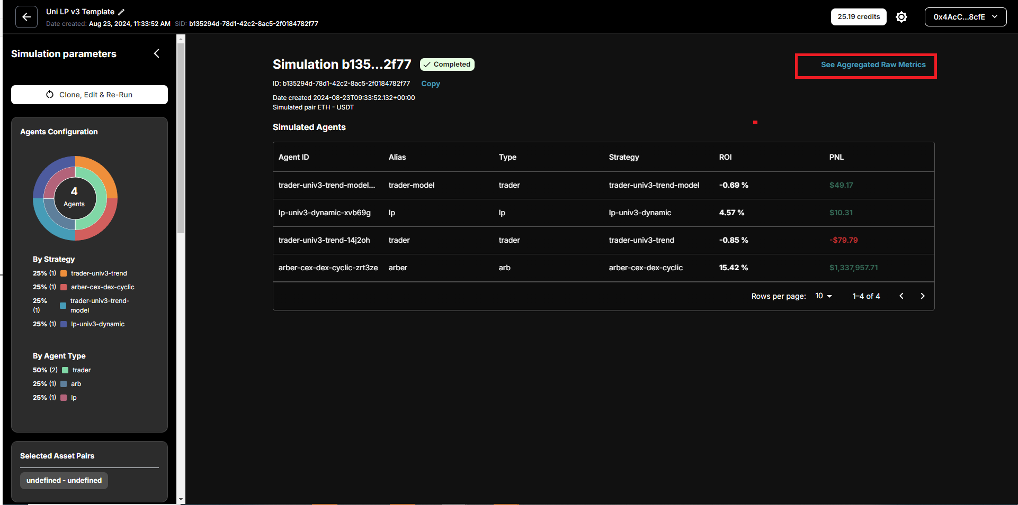Open settings gear icon
1018x505 pixels.
tap(901, 17)
